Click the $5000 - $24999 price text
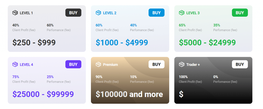 [x=208, y=43]
